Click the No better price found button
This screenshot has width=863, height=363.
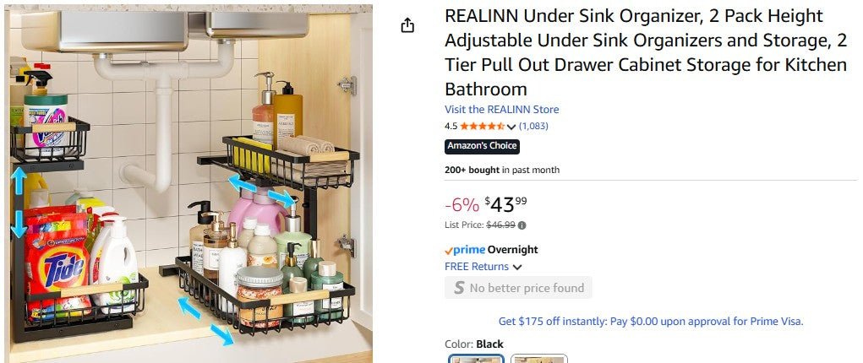click(x=518, y=288)
